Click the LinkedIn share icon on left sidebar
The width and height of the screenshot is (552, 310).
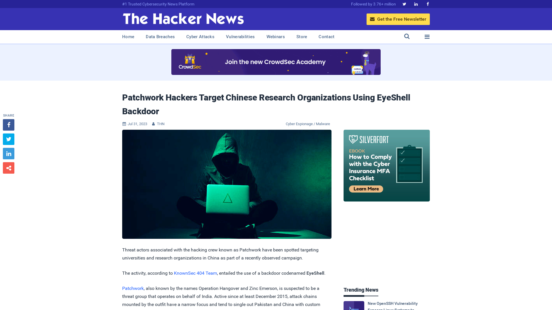(8, 153)
